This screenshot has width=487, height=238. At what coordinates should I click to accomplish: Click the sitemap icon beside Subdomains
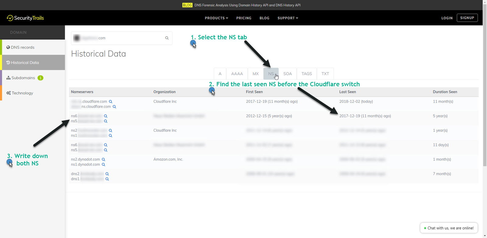click(9, 78)
